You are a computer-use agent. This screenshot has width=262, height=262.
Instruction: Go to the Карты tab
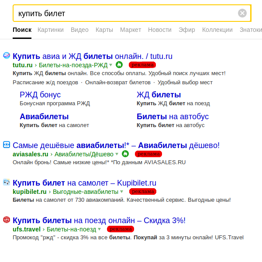[x=104, y=30]
